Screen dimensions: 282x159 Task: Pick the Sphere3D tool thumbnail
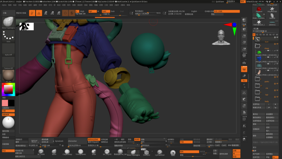click(259, 9)
